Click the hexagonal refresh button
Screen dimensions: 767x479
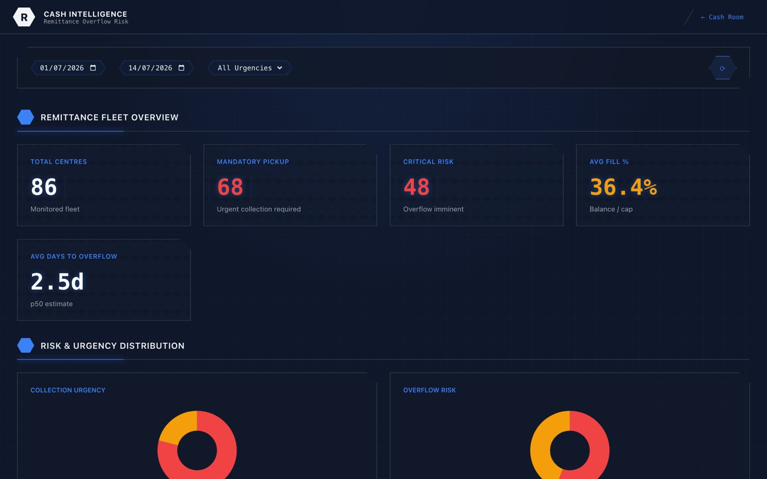[722, 68]
